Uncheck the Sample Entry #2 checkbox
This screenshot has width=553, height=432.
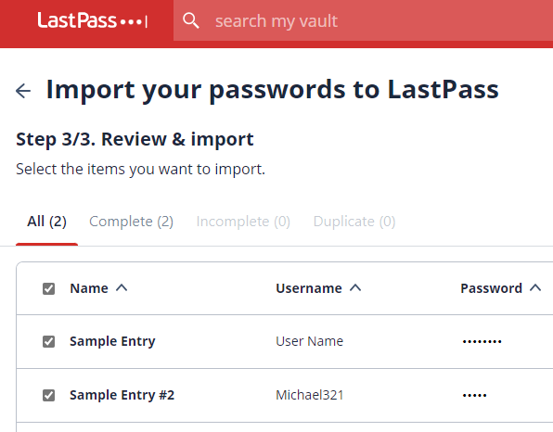coord(48,395)
